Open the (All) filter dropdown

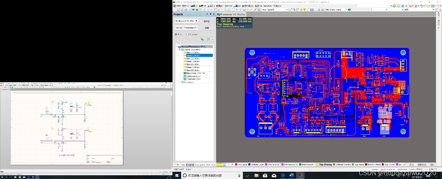[433, 10]
